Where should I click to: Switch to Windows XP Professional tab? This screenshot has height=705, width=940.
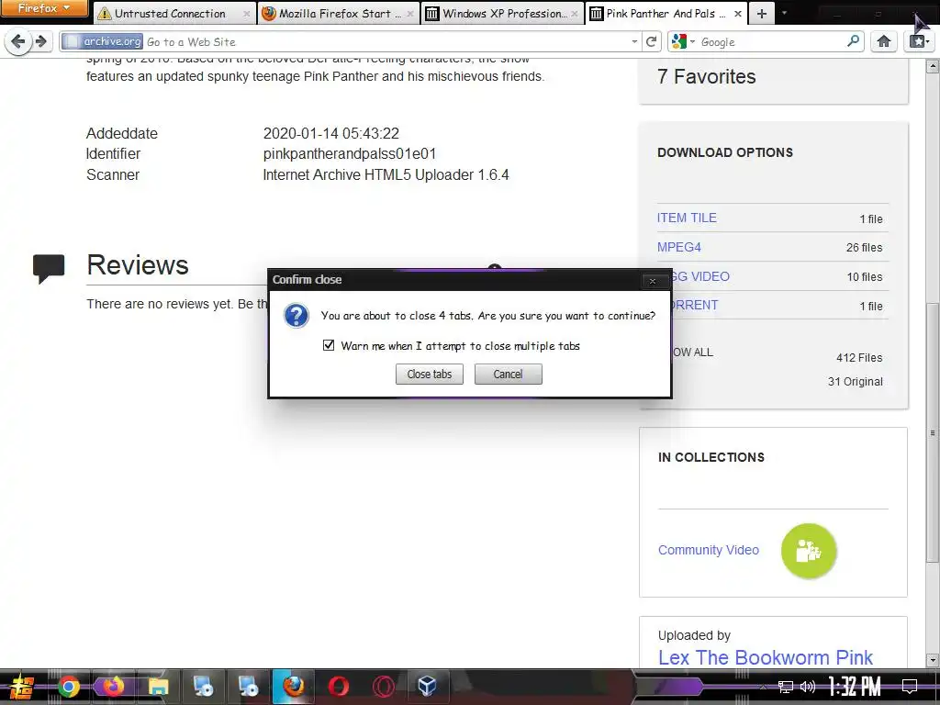pyautogui.click(x=502, y=13)
